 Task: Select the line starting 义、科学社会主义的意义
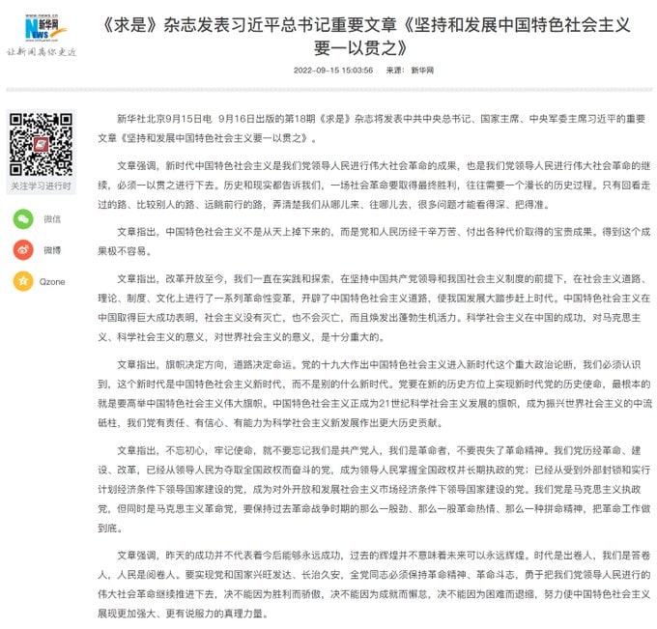point(242,337)
